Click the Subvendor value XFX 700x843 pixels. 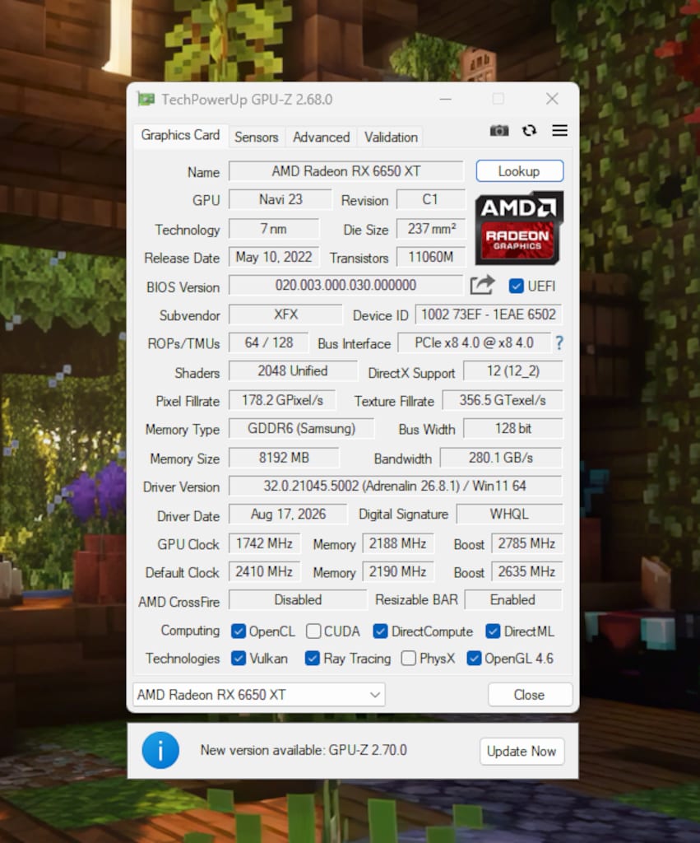[x=285, y=314]
